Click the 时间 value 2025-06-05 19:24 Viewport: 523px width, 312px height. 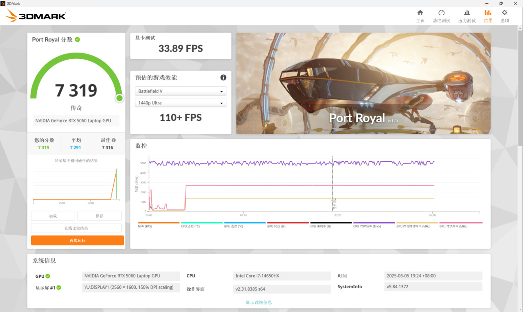click(x=433, y=276)
